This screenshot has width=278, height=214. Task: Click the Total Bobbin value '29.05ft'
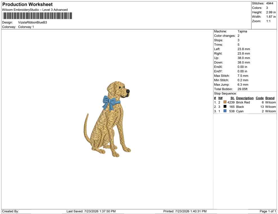243,89
